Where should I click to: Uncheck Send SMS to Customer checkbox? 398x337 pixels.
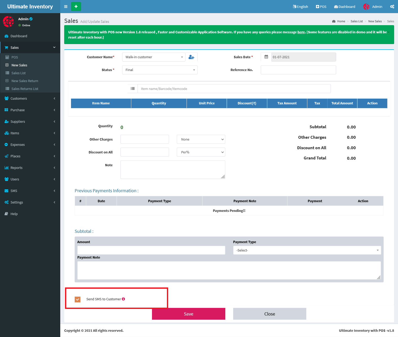pos(78,299)
